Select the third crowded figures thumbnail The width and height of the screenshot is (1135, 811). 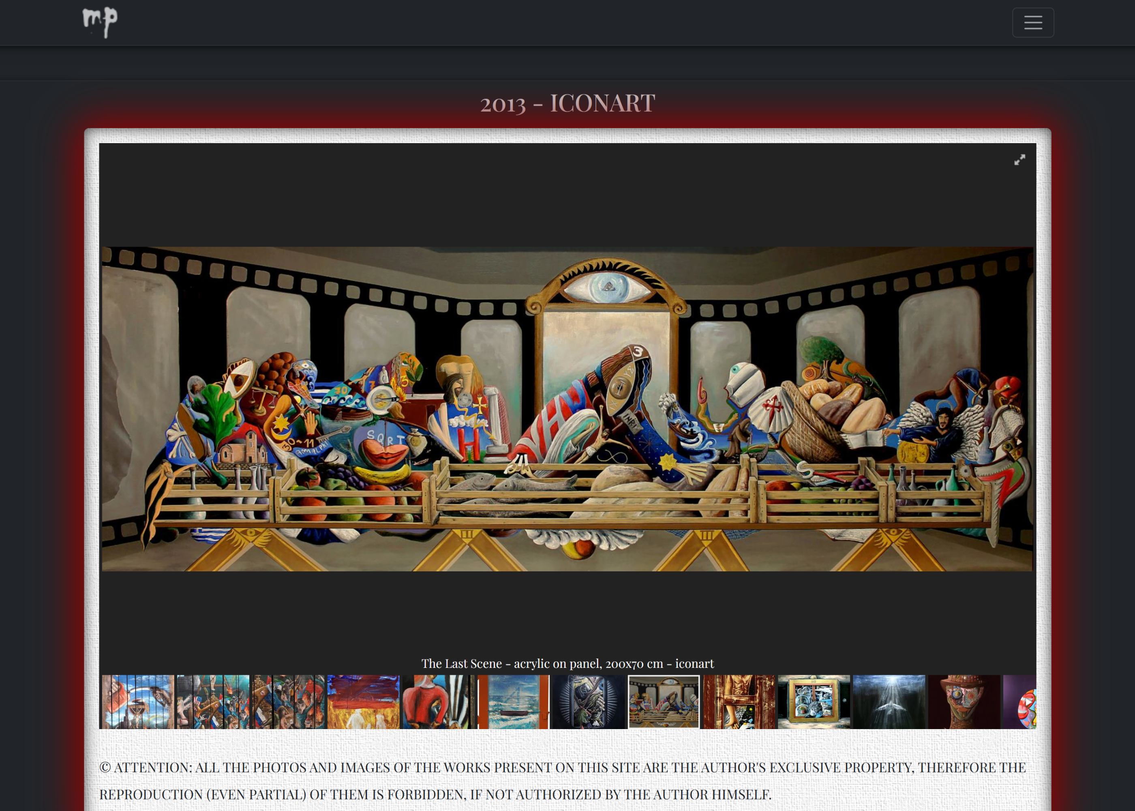pos(289,702)
